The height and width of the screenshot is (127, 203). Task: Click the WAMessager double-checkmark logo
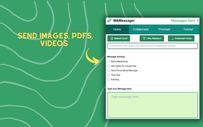(x=109, y=21)
